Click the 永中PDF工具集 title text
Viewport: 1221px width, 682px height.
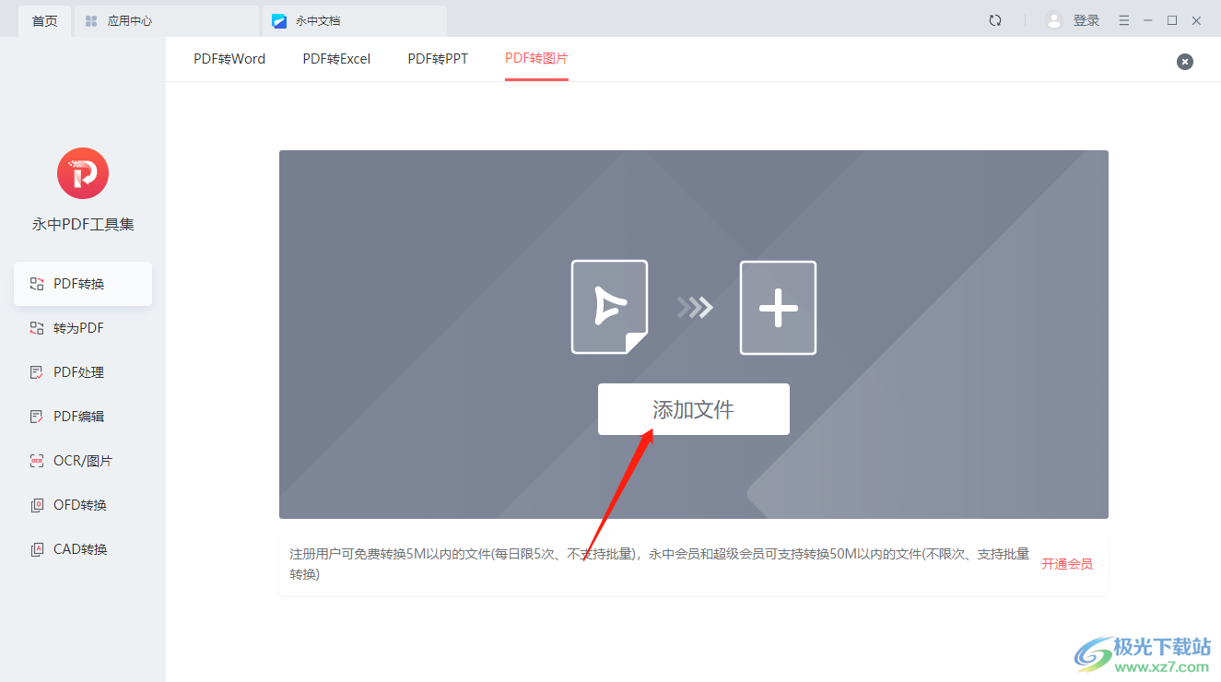(x=83, y=225)
